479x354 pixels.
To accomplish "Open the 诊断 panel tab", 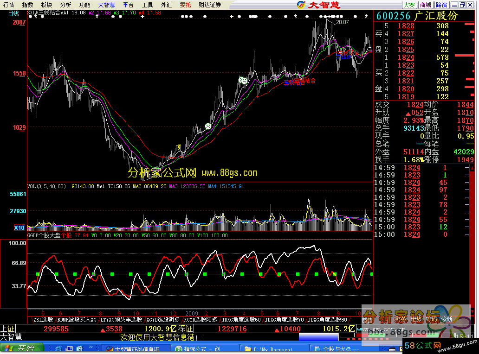I will tap(447, 319).
